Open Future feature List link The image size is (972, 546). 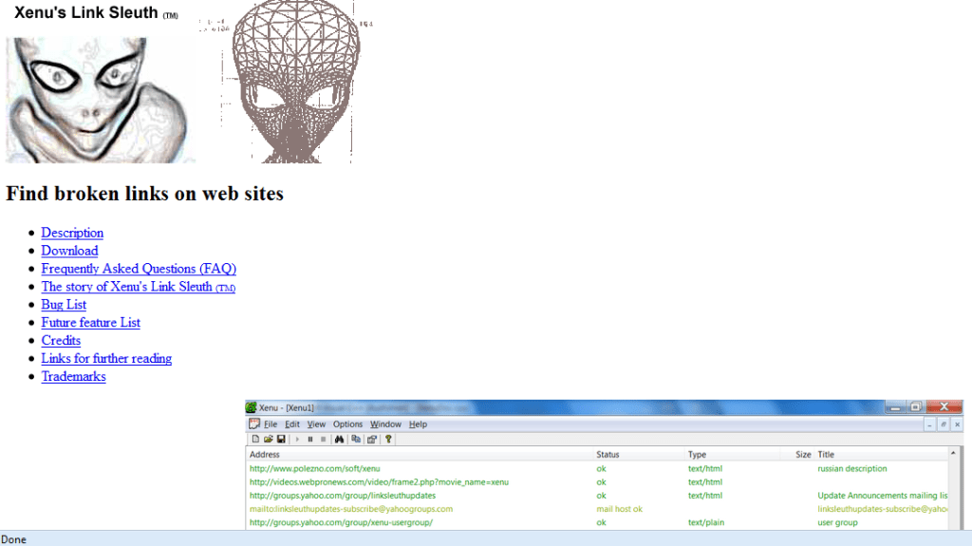[90, 323]
